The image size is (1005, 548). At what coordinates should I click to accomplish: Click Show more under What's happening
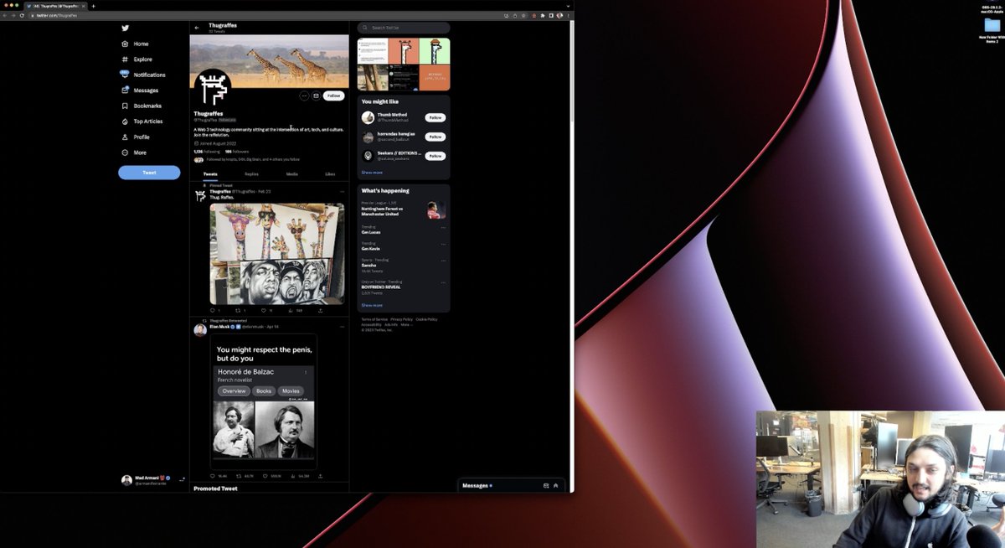pos(372,305)
